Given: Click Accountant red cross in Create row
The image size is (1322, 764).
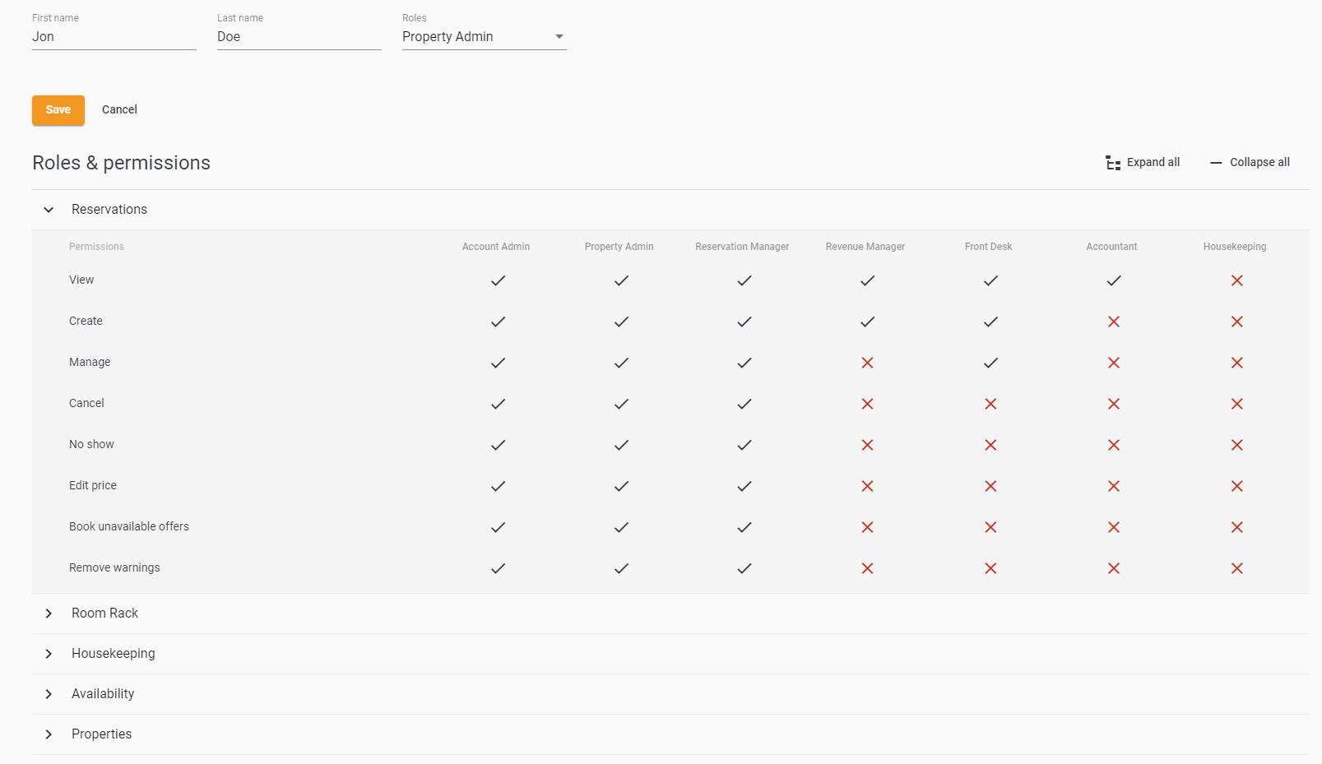Looking at the screenshot, I should point(1113,322).
